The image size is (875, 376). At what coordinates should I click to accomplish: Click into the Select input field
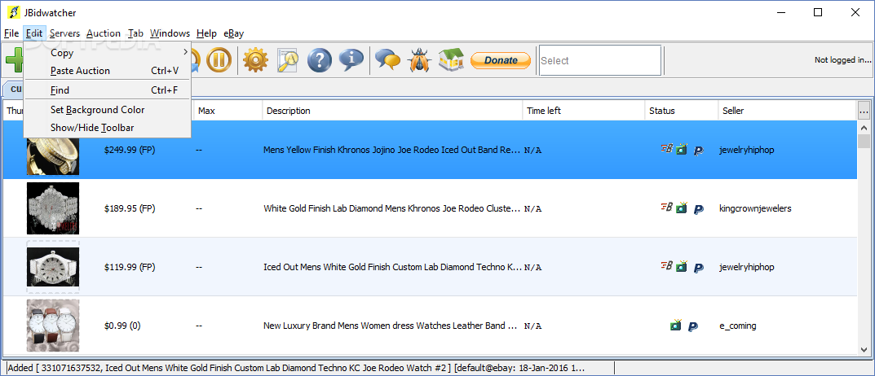point(600,60)
